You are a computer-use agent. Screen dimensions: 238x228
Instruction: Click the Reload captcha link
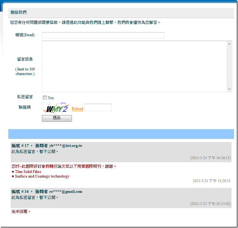tap(77, 109)
